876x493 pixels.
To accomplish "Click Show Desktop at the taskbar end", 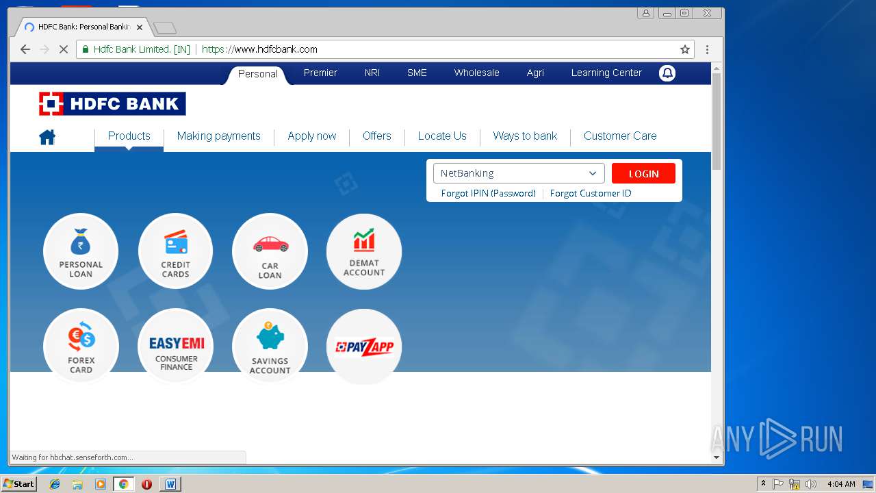I will point(868,484).
